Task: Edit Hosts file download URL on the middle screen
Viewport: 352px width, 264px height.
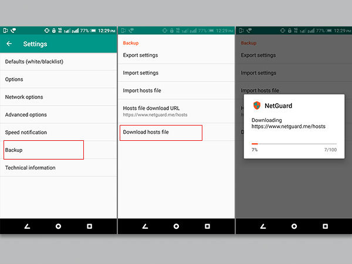Action: pos(155,111)
